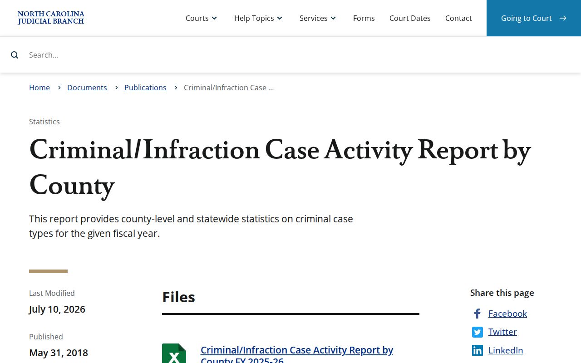Open the Court Dates menu item
The image size is (581, 363).
point(410,18)
